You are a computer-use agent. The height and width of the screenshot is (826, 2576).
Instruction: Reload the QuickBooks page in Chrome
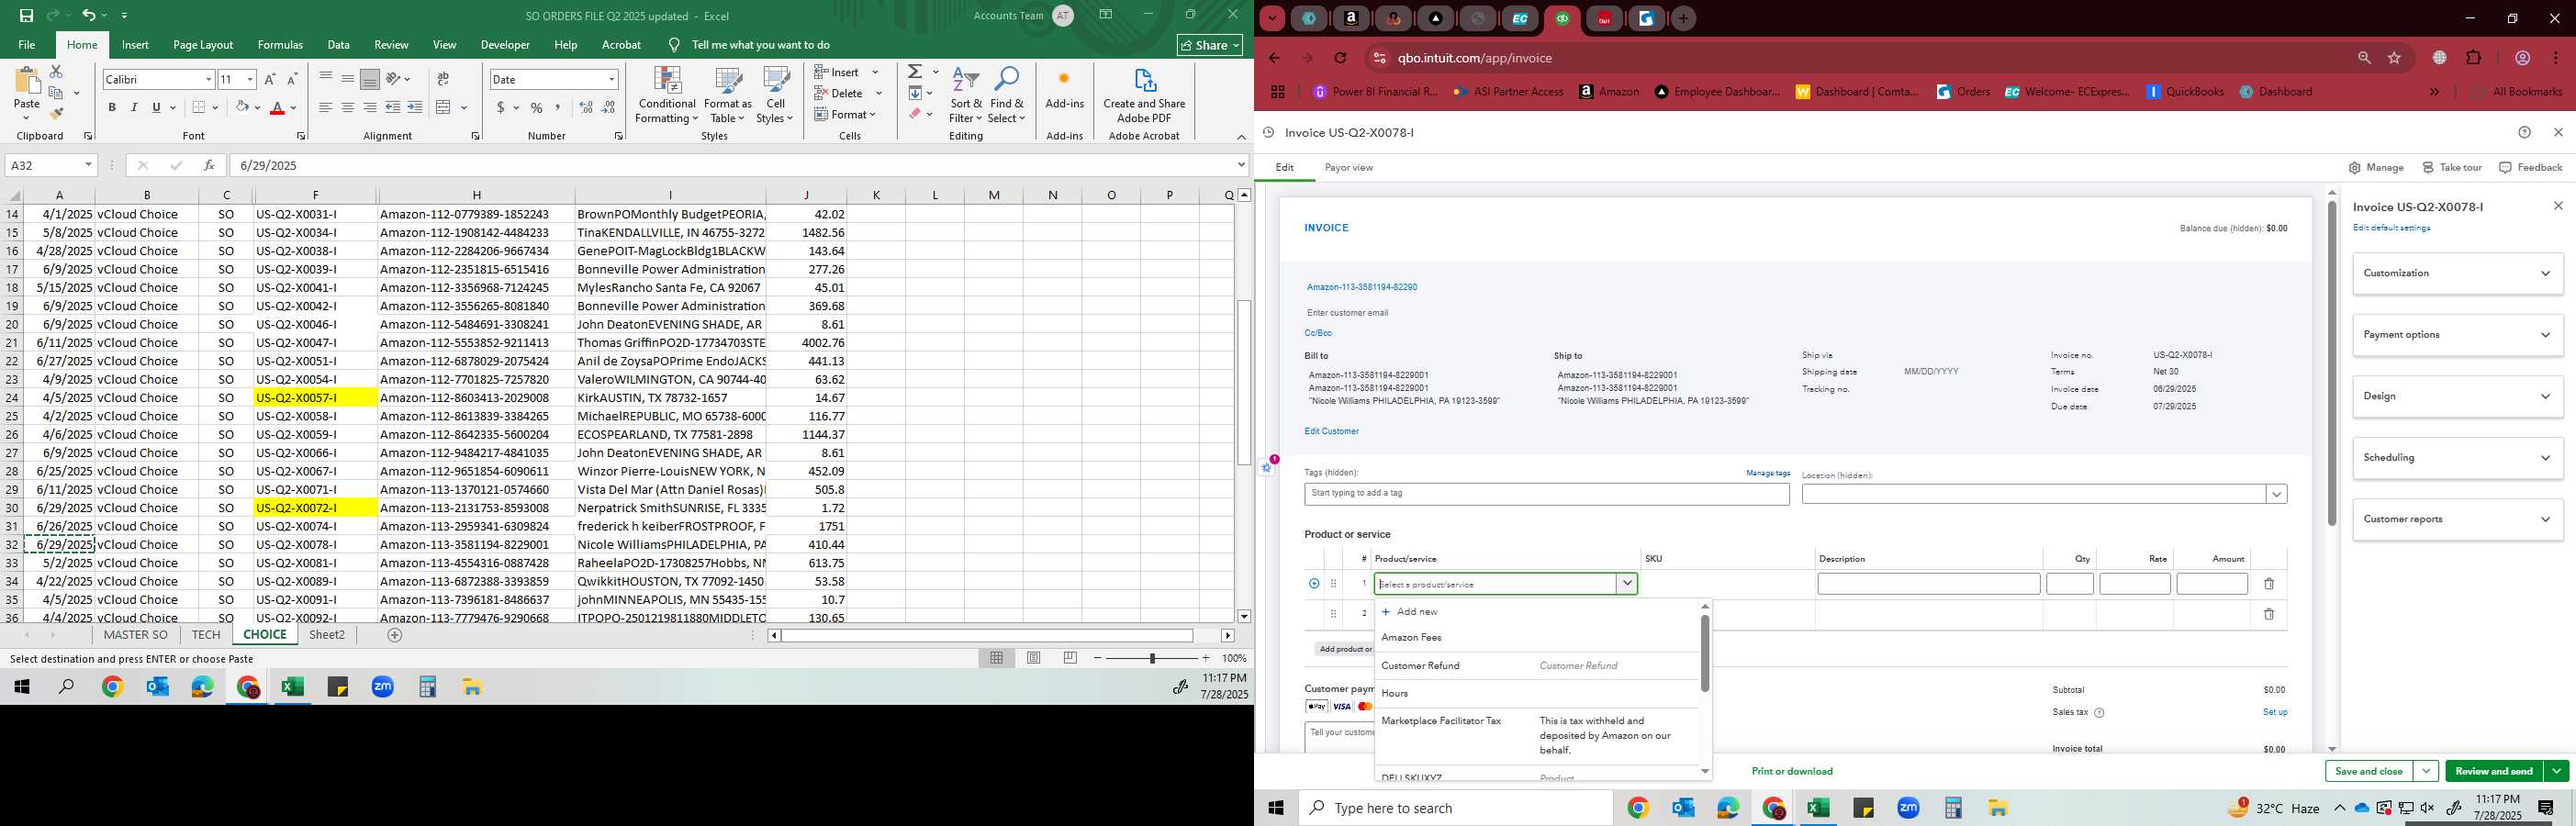click(x=1340, y=58)
